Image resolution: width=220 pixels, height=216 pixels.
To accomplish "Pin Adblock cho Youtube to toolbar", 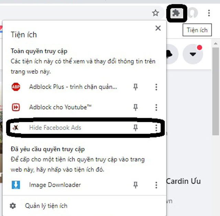I will (x=135, y=107).
